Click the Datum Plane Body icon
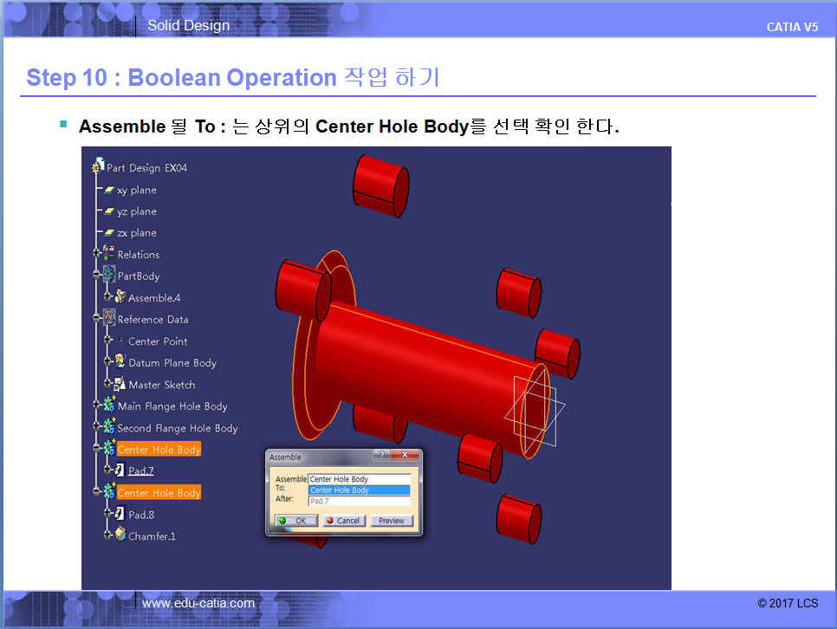This screenshot has height=629, width=837. tap(120, 362)
